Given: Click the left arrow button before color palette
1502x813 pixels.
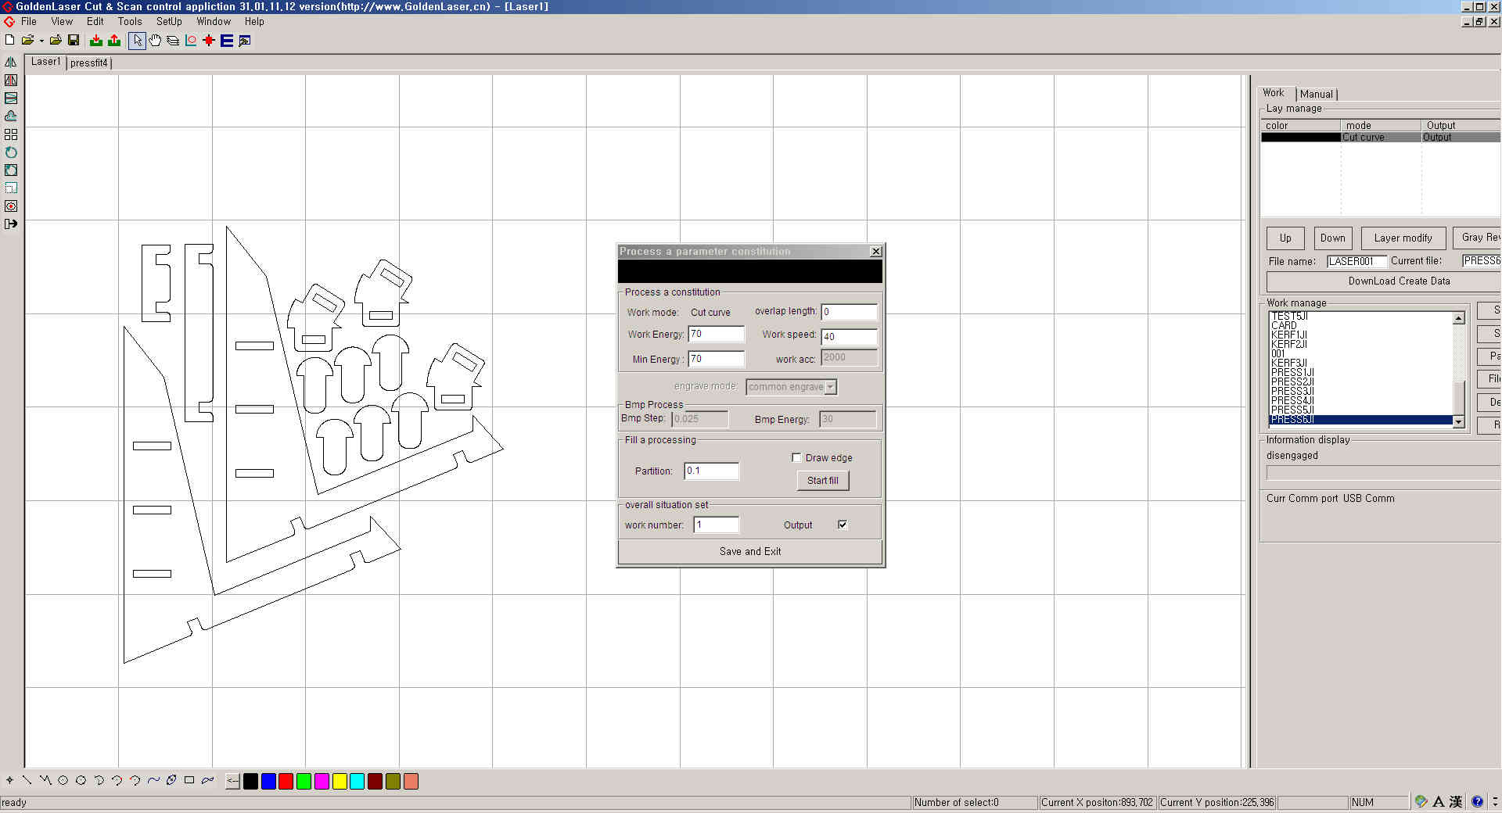Looking at the screenshot, I should [x=232, y=781].
